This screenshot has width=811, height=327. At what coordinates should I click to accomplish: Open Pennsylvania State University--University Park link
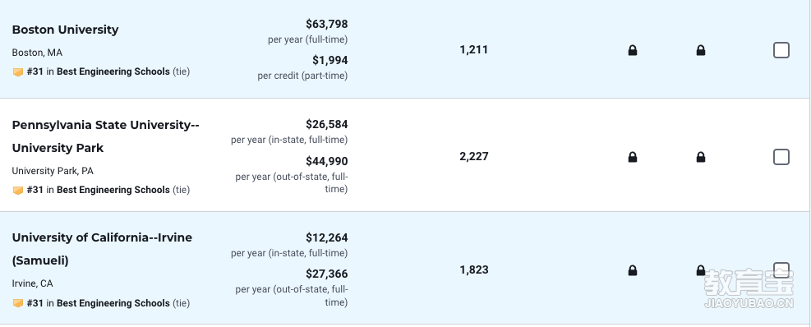105,136
